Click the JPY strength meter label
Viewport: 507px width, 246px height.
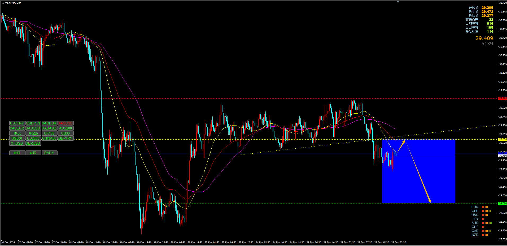coord(475,219)
